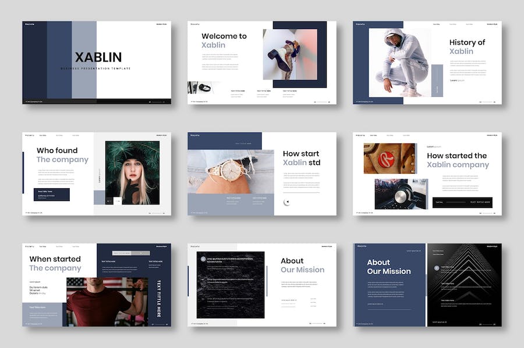
Task: Click the man in grey hoodie photo
Action: 399,63
